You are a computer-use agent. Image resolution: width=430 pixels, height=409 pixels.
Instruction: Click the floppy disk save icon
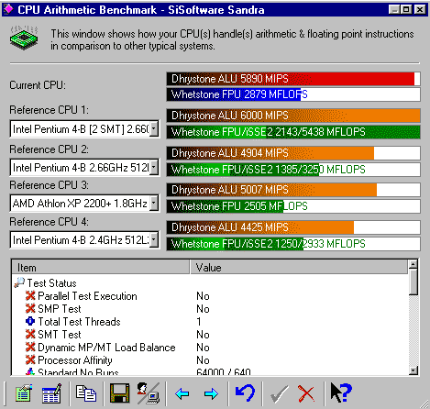119,393
